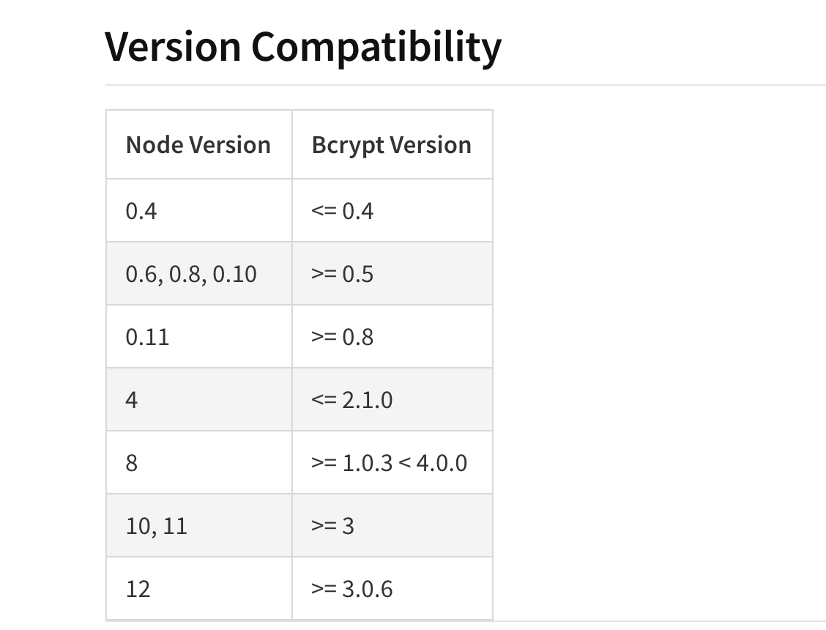Click the '>= 3.0.6' Bcrypt cell
Image resolution: width=826 pixels, height=630 pixels.
351,589
